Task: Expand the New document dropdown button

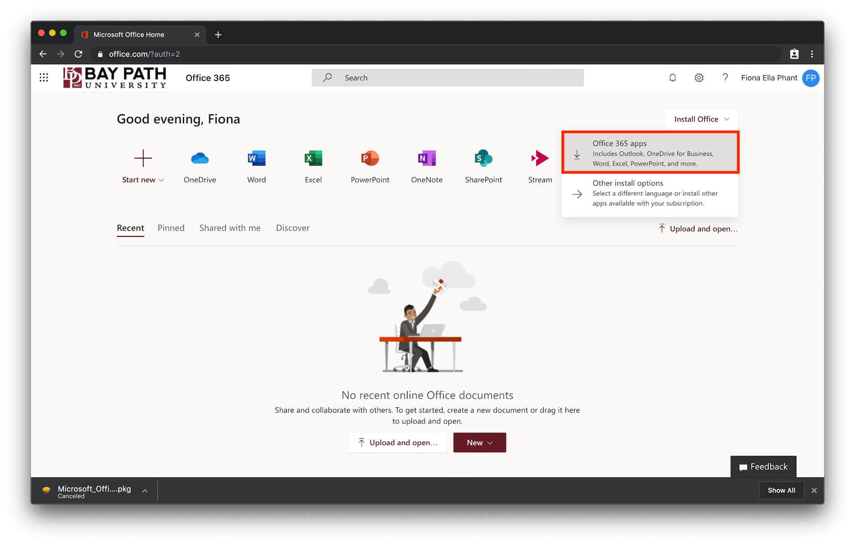Action: (x=480, y=443)
